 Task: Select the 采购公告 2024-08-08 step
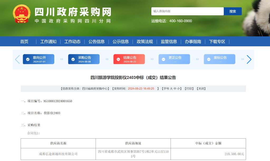84,59
